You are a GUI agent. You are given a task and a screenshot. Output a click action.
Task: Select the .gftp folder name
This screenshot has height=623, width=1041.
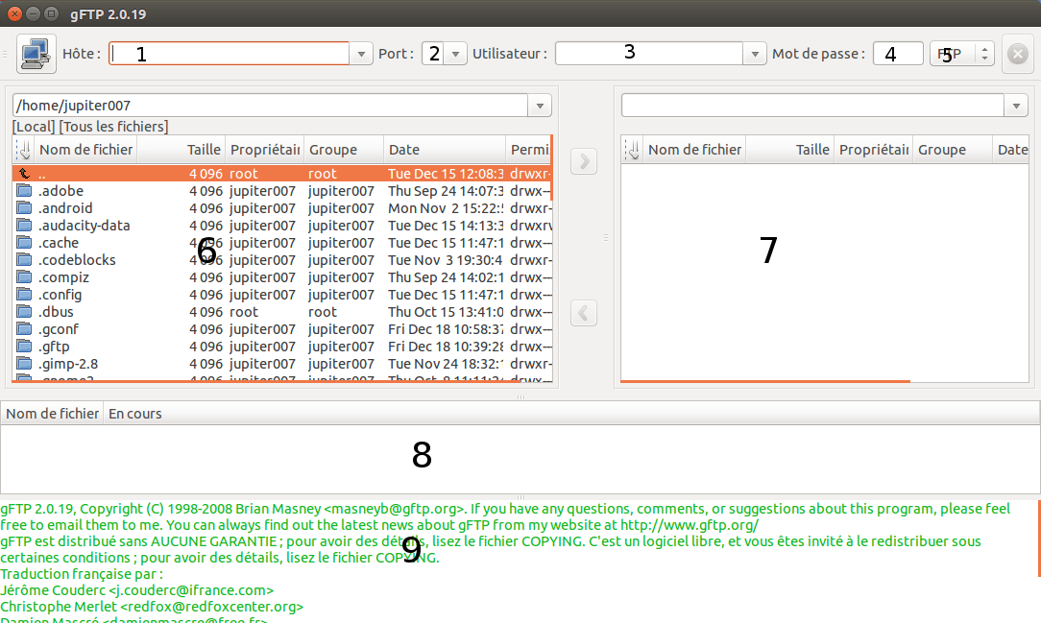54,347
